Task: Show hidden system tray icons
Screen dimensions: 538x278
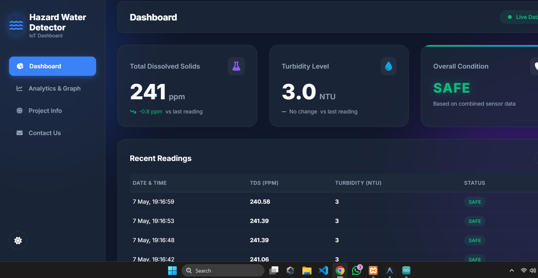Action: click(511, 270)
